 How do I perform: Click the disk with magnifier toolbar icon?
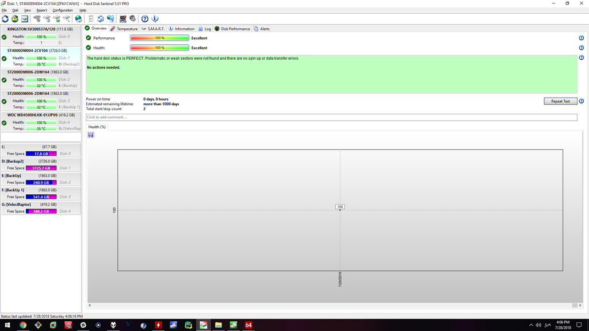coord(67,19)
